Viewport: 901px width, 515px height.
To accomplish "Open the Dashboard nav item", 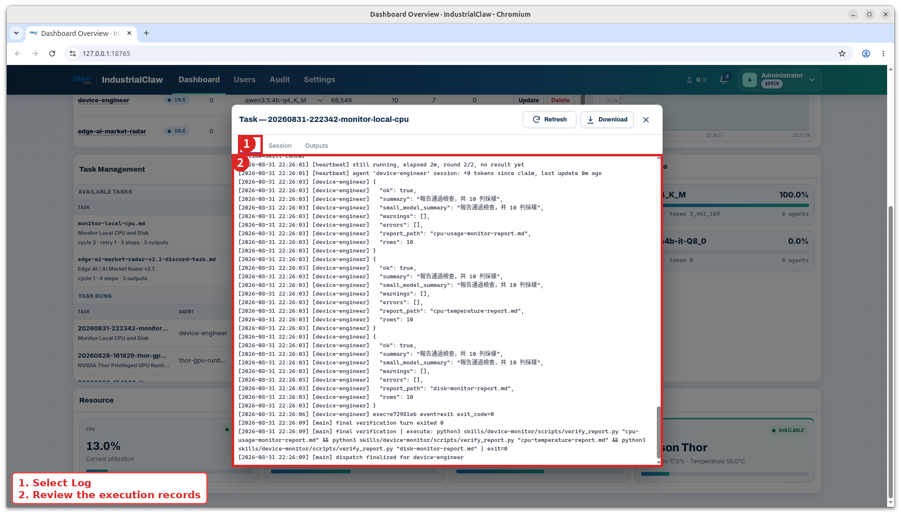I will pyautogui.click(x=199, y=79).
